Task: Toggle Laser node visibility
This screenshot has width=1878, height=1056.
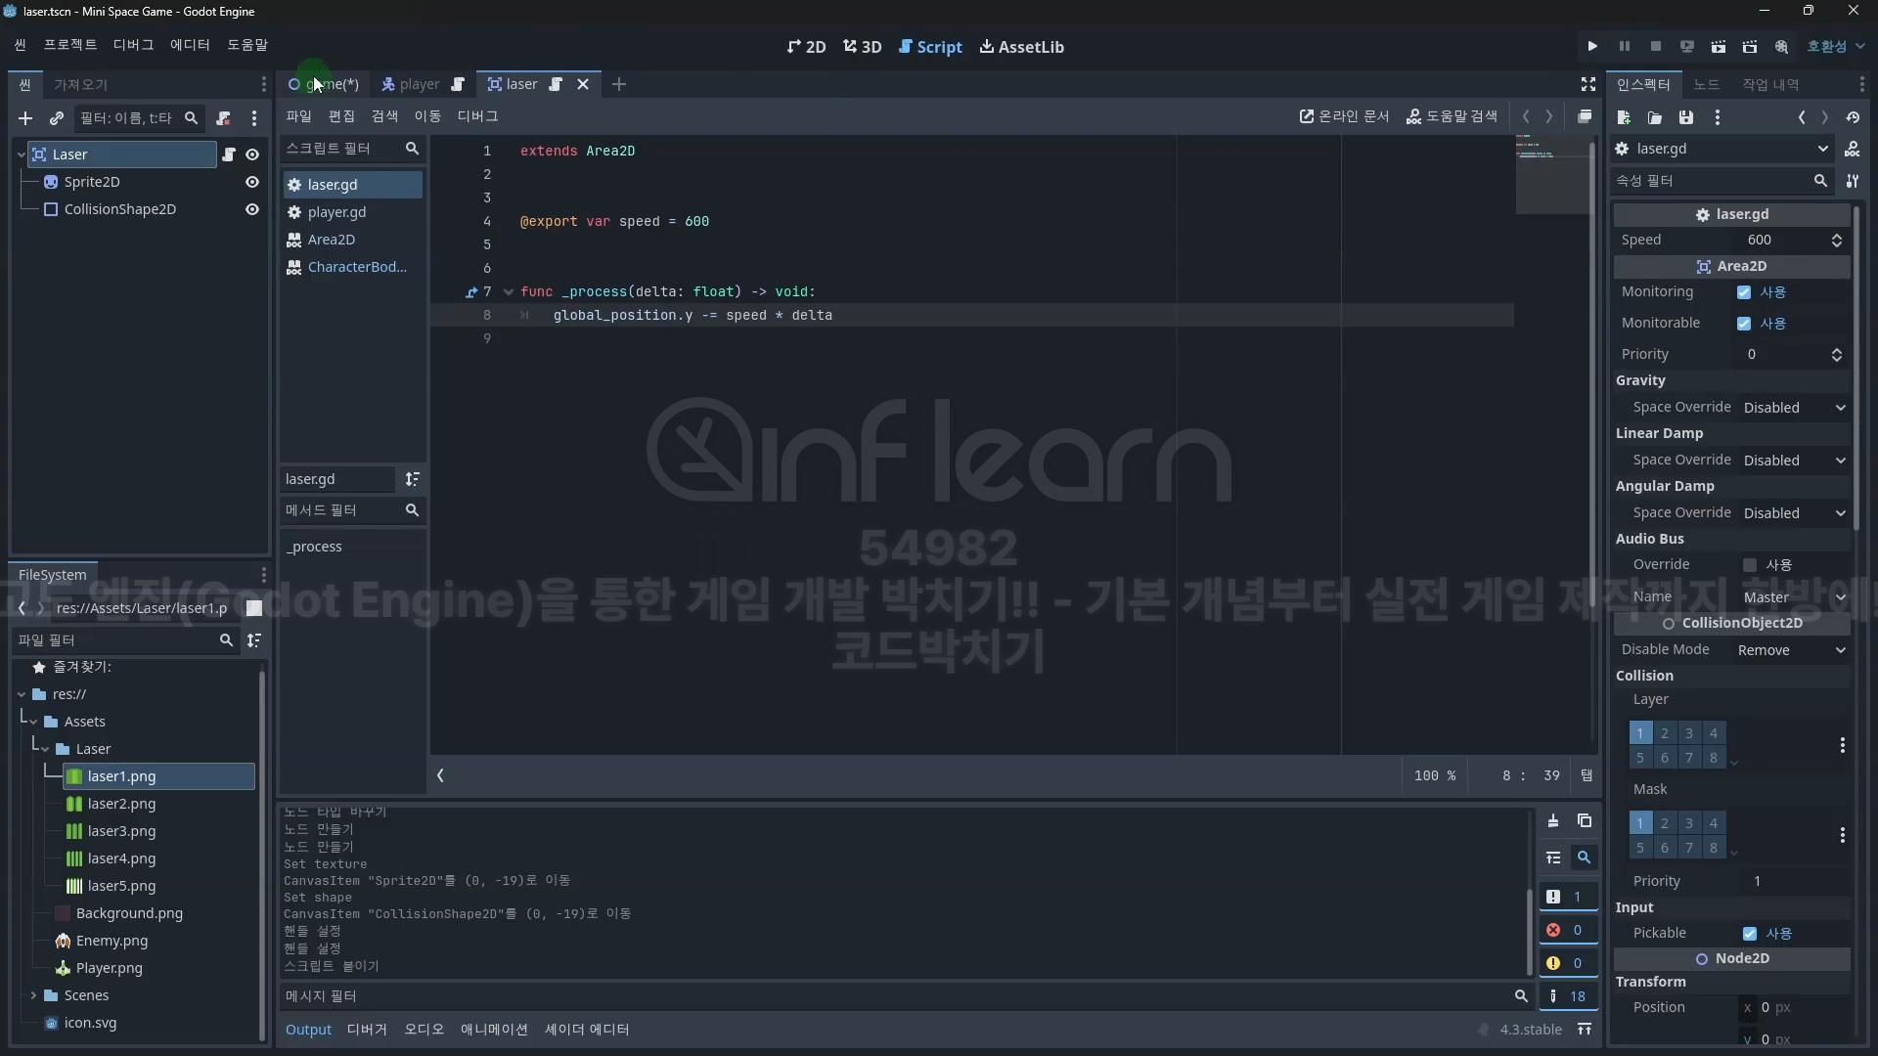Action: point(252,154)
